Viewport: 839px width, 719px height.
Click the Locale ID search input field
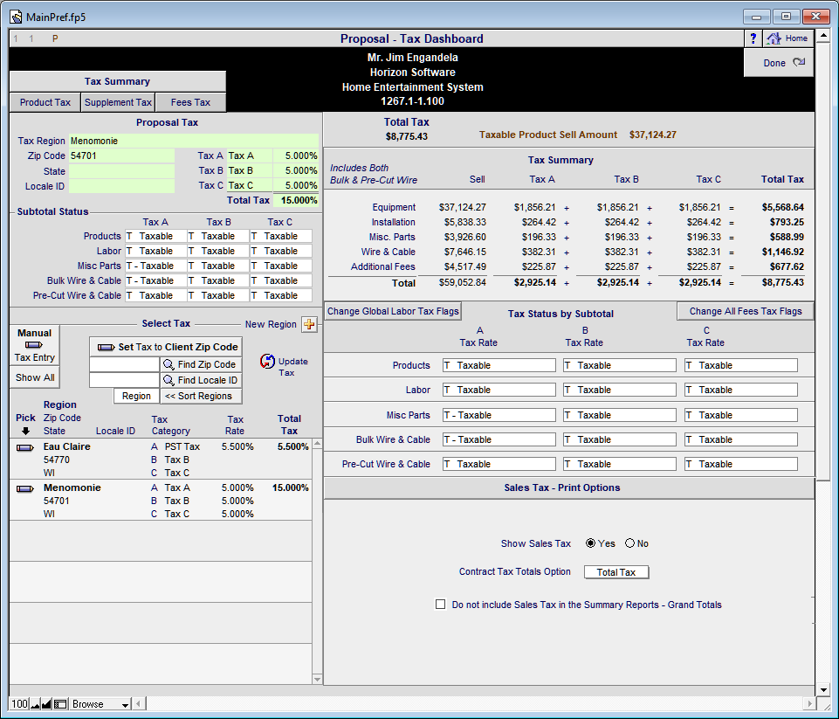[x=124, y=380]
